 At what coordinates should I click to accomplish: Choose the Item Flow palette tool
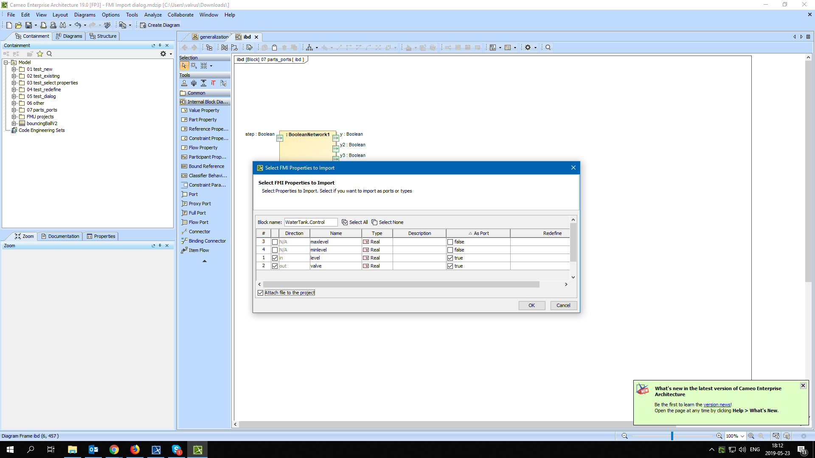click(199, 250)
